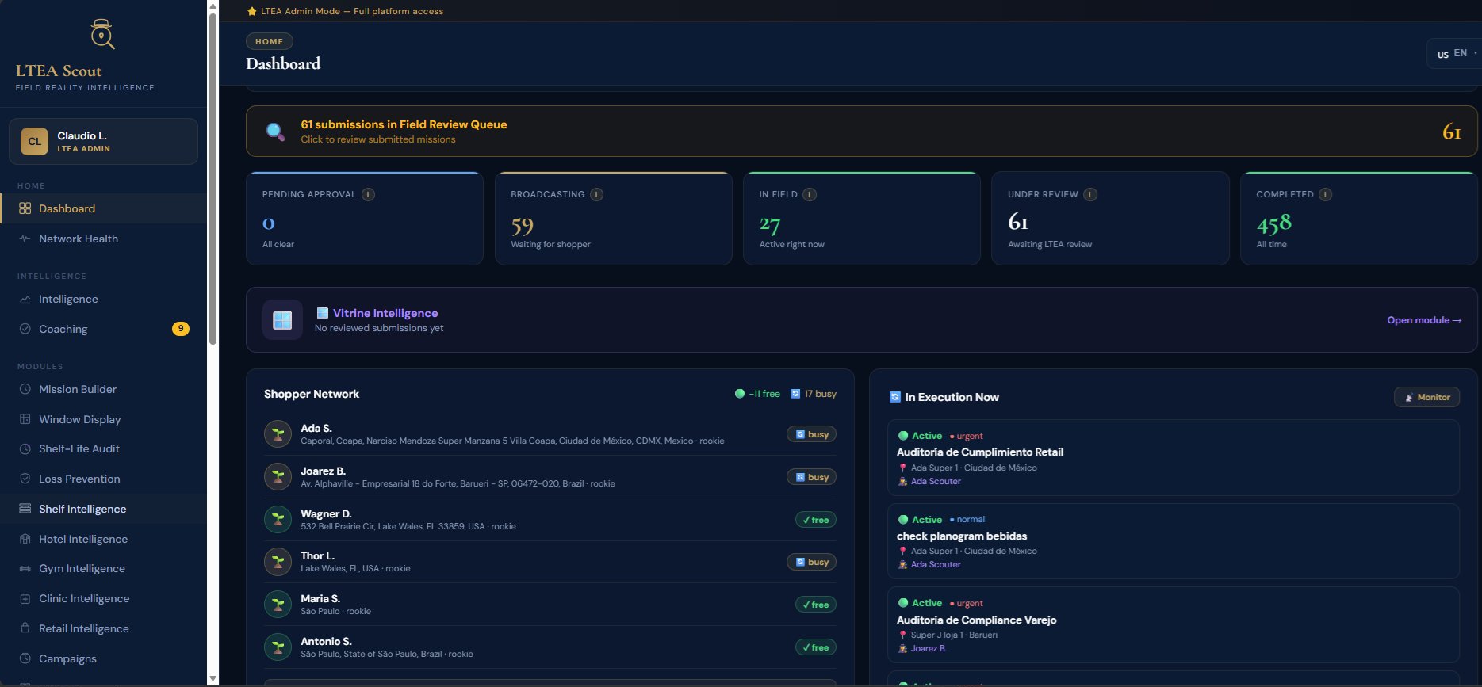1482x687 pixels.
Task: Click the info icon next to Completed
Action: 1326,194
